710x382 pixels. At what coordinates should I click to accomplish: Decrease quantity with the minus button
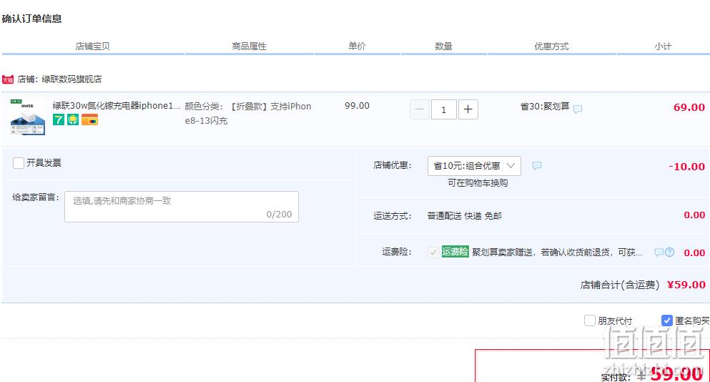[420, 109]
